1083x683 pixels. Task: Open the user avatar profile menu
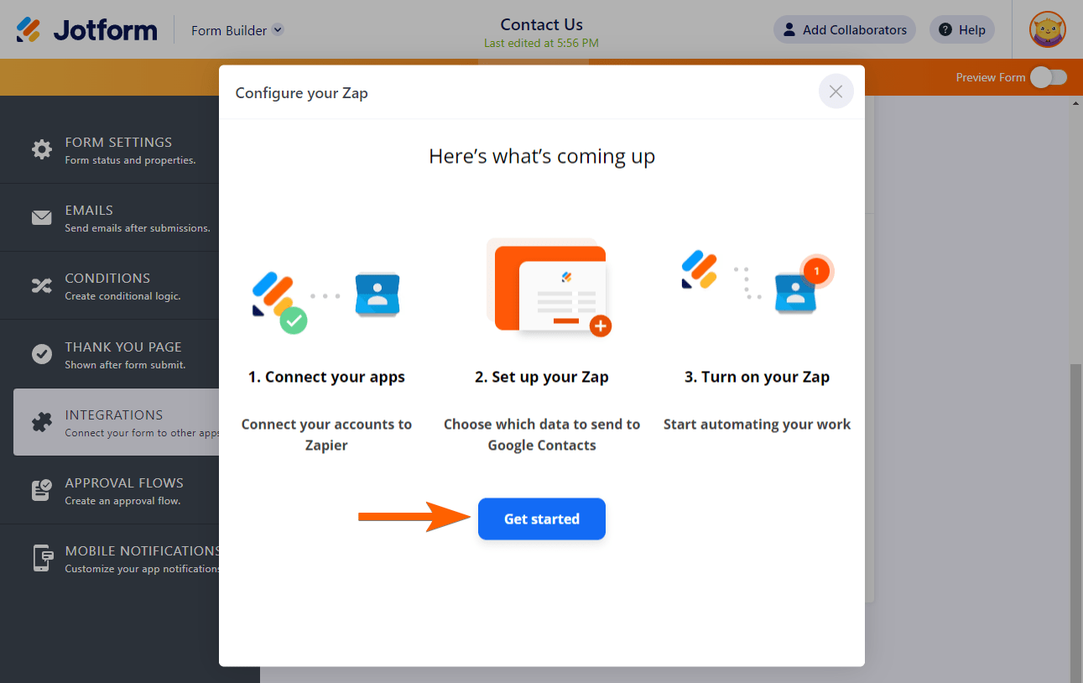pyautogui.click(x=1047, y=30)
